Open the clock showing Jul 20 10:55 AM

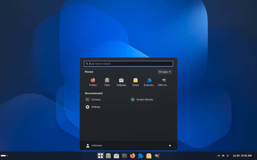(x=242, y=156)
